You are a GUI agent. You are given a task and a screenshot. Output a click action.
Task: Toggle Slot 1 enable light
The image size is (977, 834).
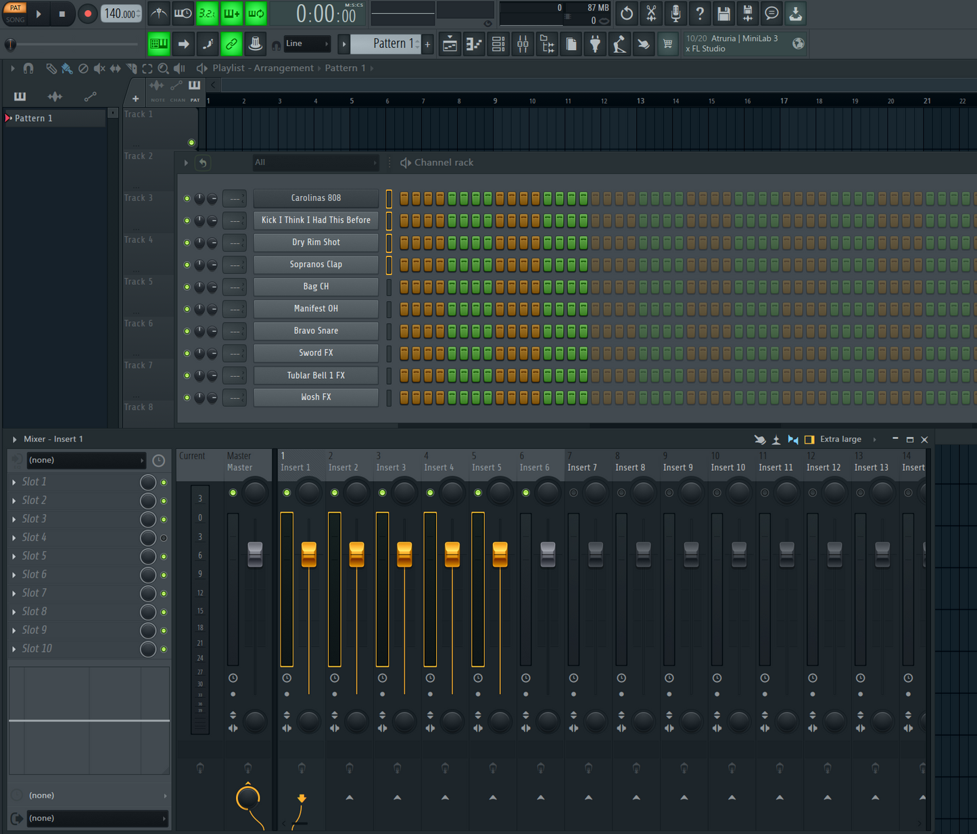(164, 482)
